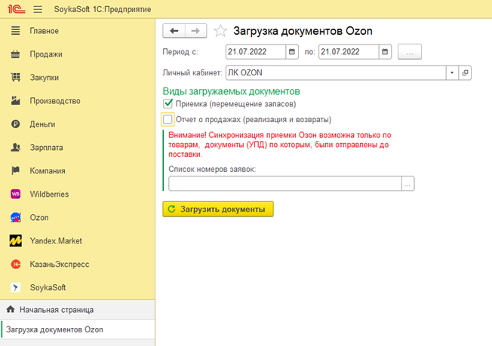Image resolution: width=492 pixels, height=346 pixels.
Task: Open the Ozon section
Action: click(x=39, y=217)
